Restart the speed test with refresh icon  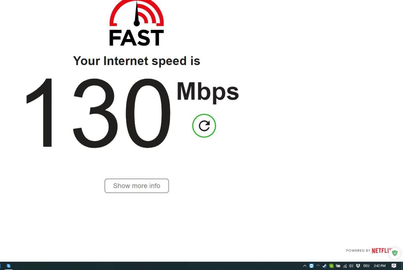pos(204,126)
